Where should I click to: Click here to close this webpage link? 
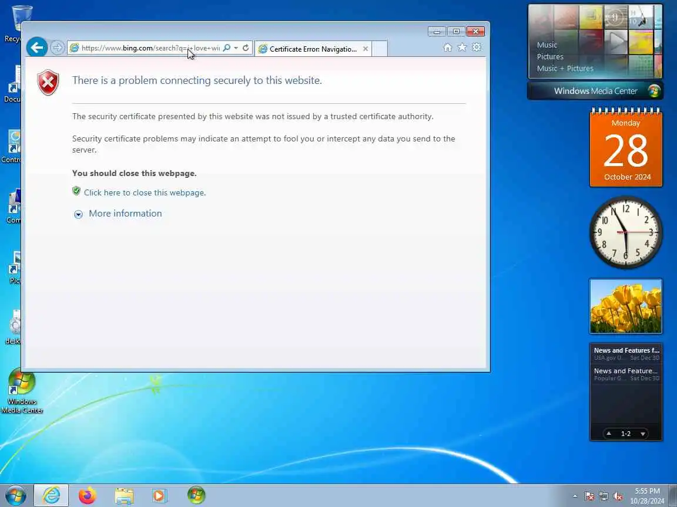tap(145, 192)
